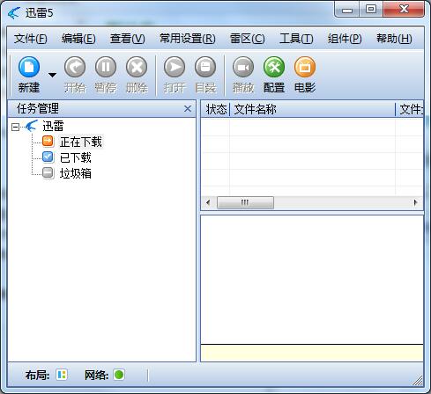The image size is (431, 394).
Task: Open the 常用设置(R) menu
Action: 188,39
